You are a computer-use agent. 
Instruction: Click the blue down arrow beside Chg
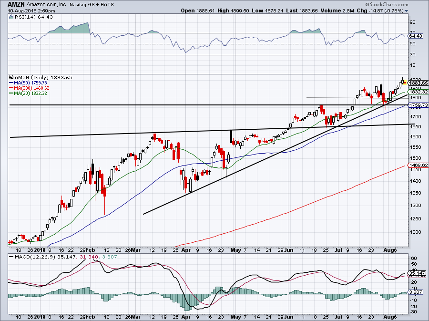tap(406, 11)
